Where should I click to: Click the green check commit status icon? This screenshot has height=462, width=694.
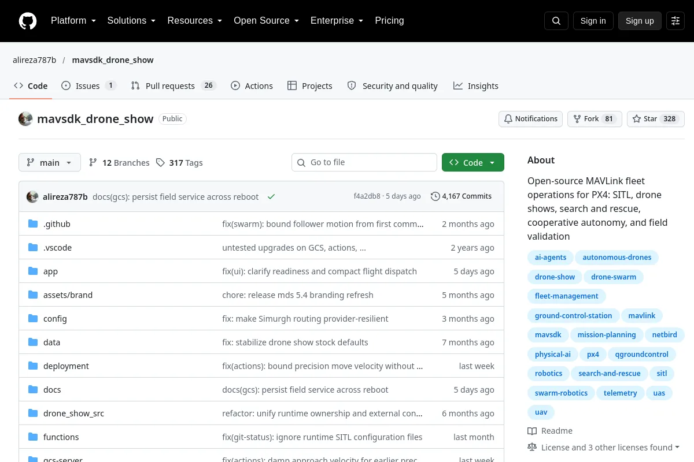coord(271,196)
